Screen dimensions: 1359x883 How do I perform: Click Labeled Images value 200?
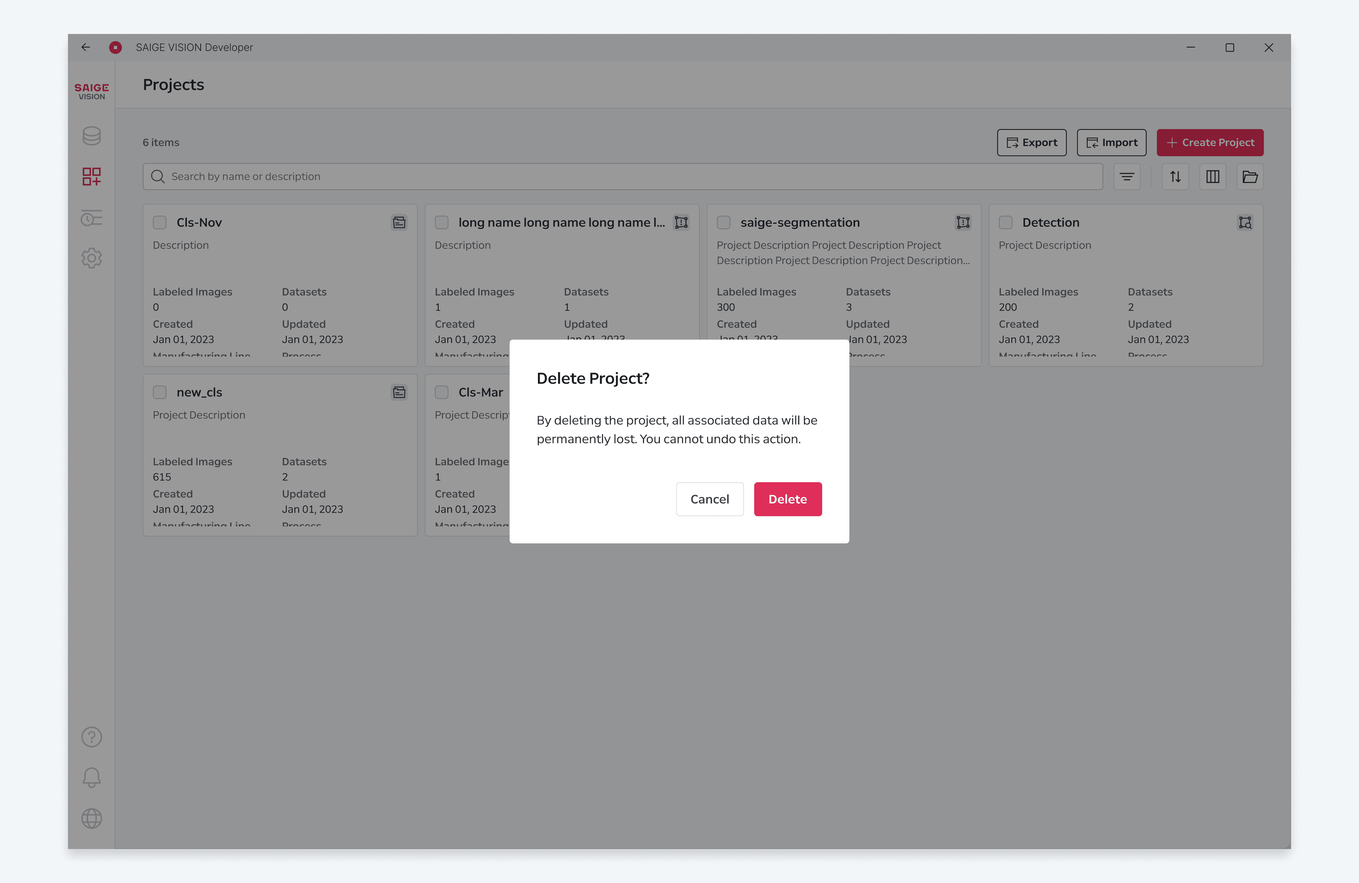1008,307
